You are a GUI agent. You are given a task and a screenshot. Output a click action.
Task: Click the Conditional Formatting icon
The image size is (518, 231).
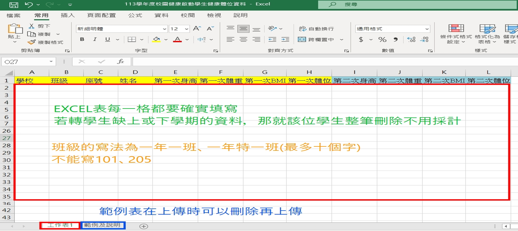[456, 29]
